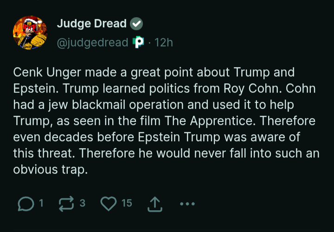Click the reply count number 1
Viewport: 334px width, 232px height.
(x=41, y=203)
